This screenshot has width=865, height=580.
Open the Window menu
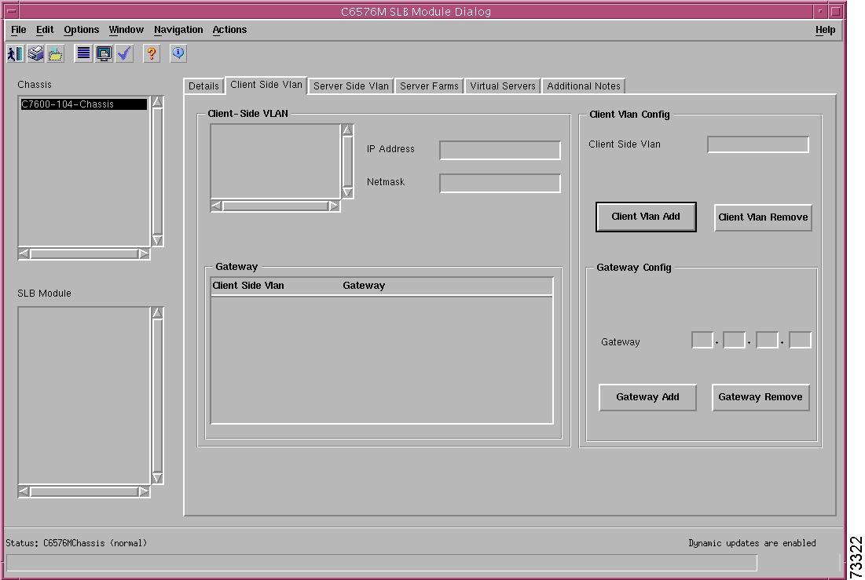coord(126,30)
